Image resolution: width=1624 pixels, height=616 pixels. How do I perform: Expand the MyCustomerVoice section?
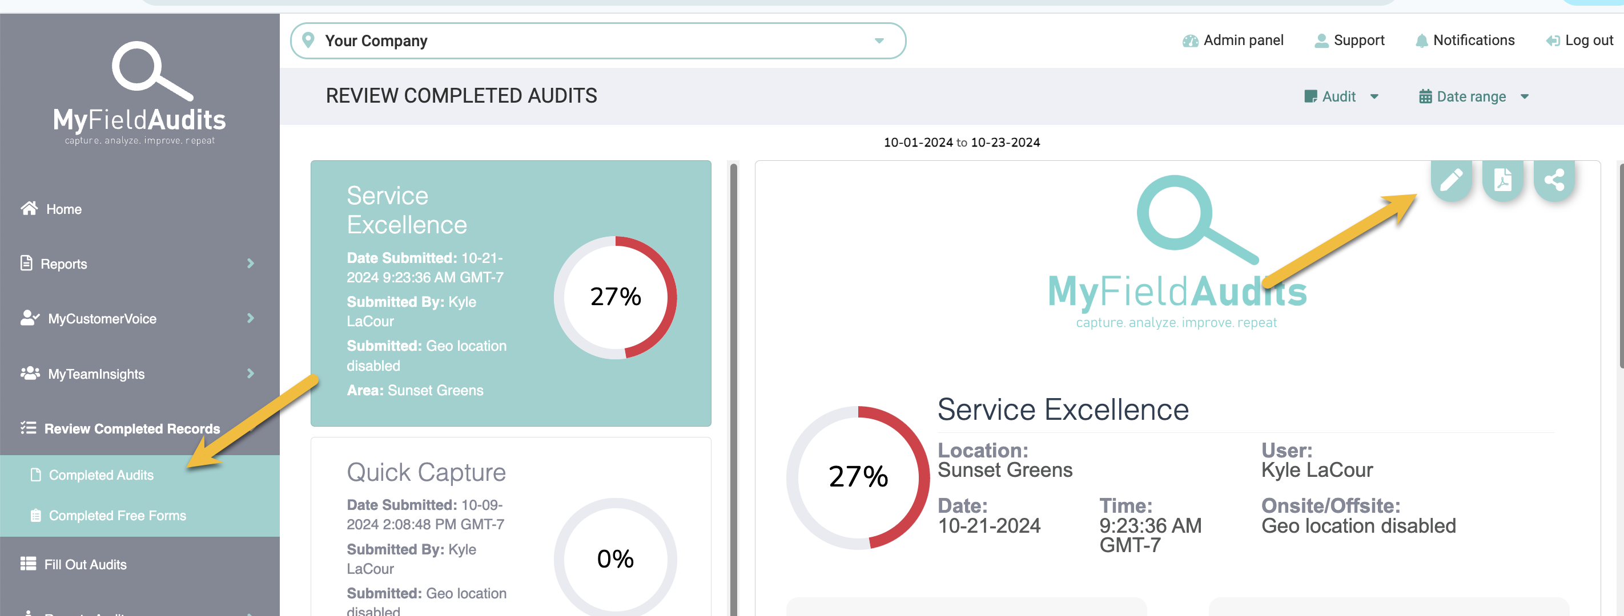tap(102, 318)
